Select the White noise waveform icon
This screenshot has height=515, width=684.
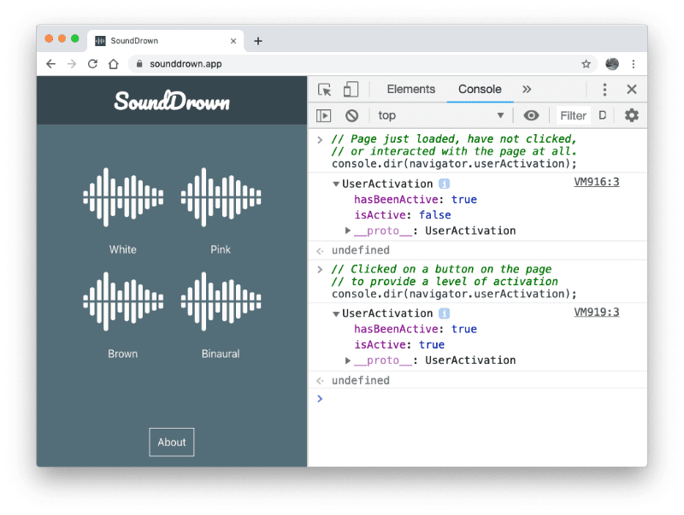[x=122, y=198]
